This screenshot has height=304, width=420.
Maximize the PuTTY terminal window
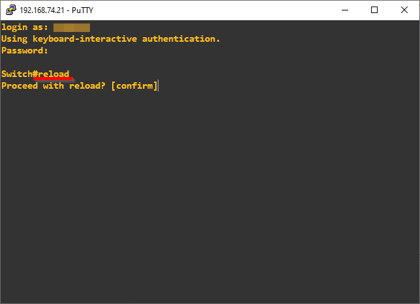pos(374,10)
